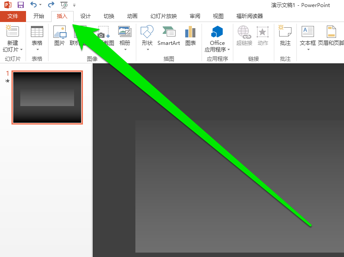The height and width of the screenshot is (257, 344).
Task: Click the 新建幻灯片 icon
Action: point(12,31)
